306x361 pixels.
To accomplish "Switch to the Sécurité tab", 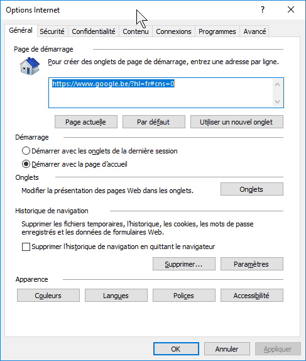I will pos(52,31).
